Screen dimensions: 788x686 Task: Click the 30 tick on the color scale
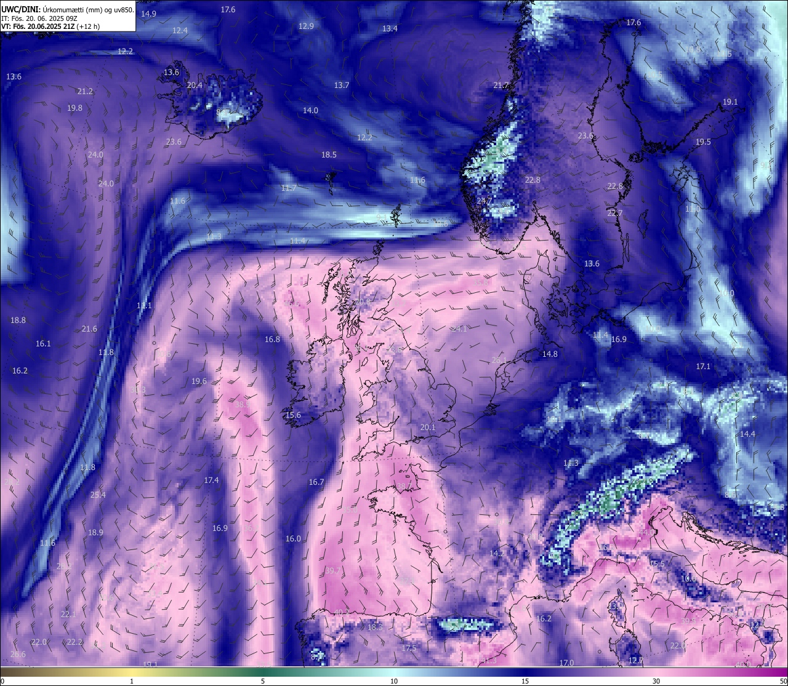[656, 680]
